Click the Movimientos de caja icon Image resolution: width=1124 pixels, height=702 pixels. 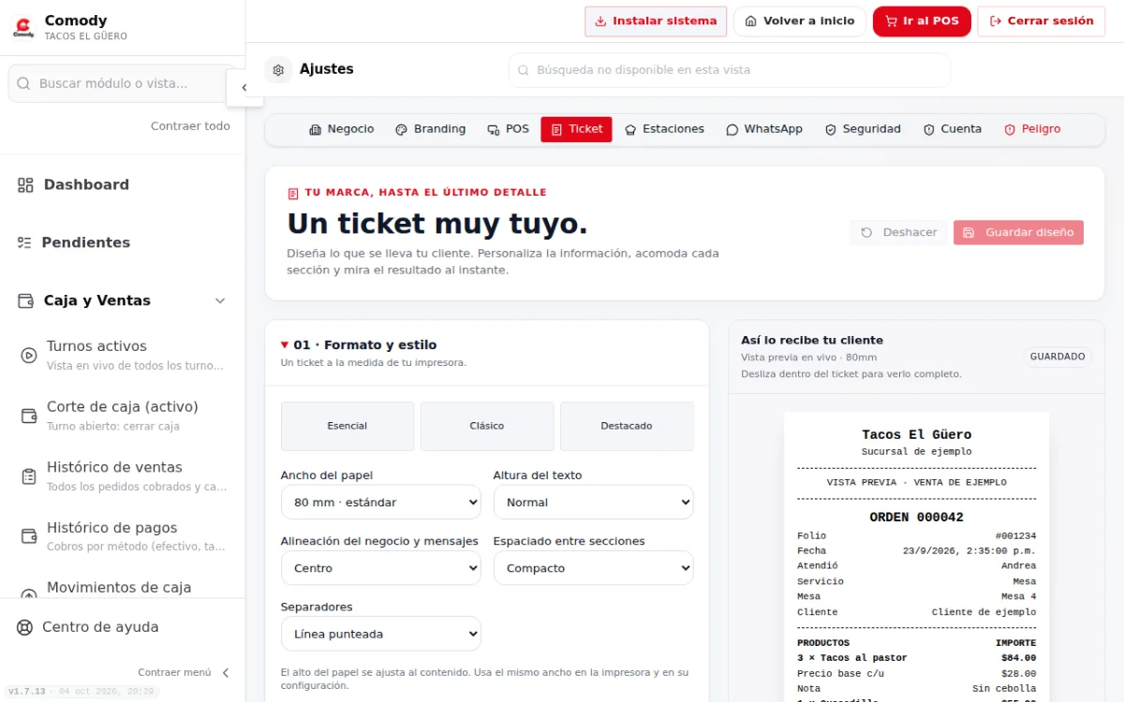(x=29, y=592)
